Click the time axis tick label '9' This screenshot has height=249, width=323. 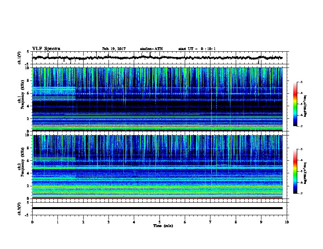point(261,222)
